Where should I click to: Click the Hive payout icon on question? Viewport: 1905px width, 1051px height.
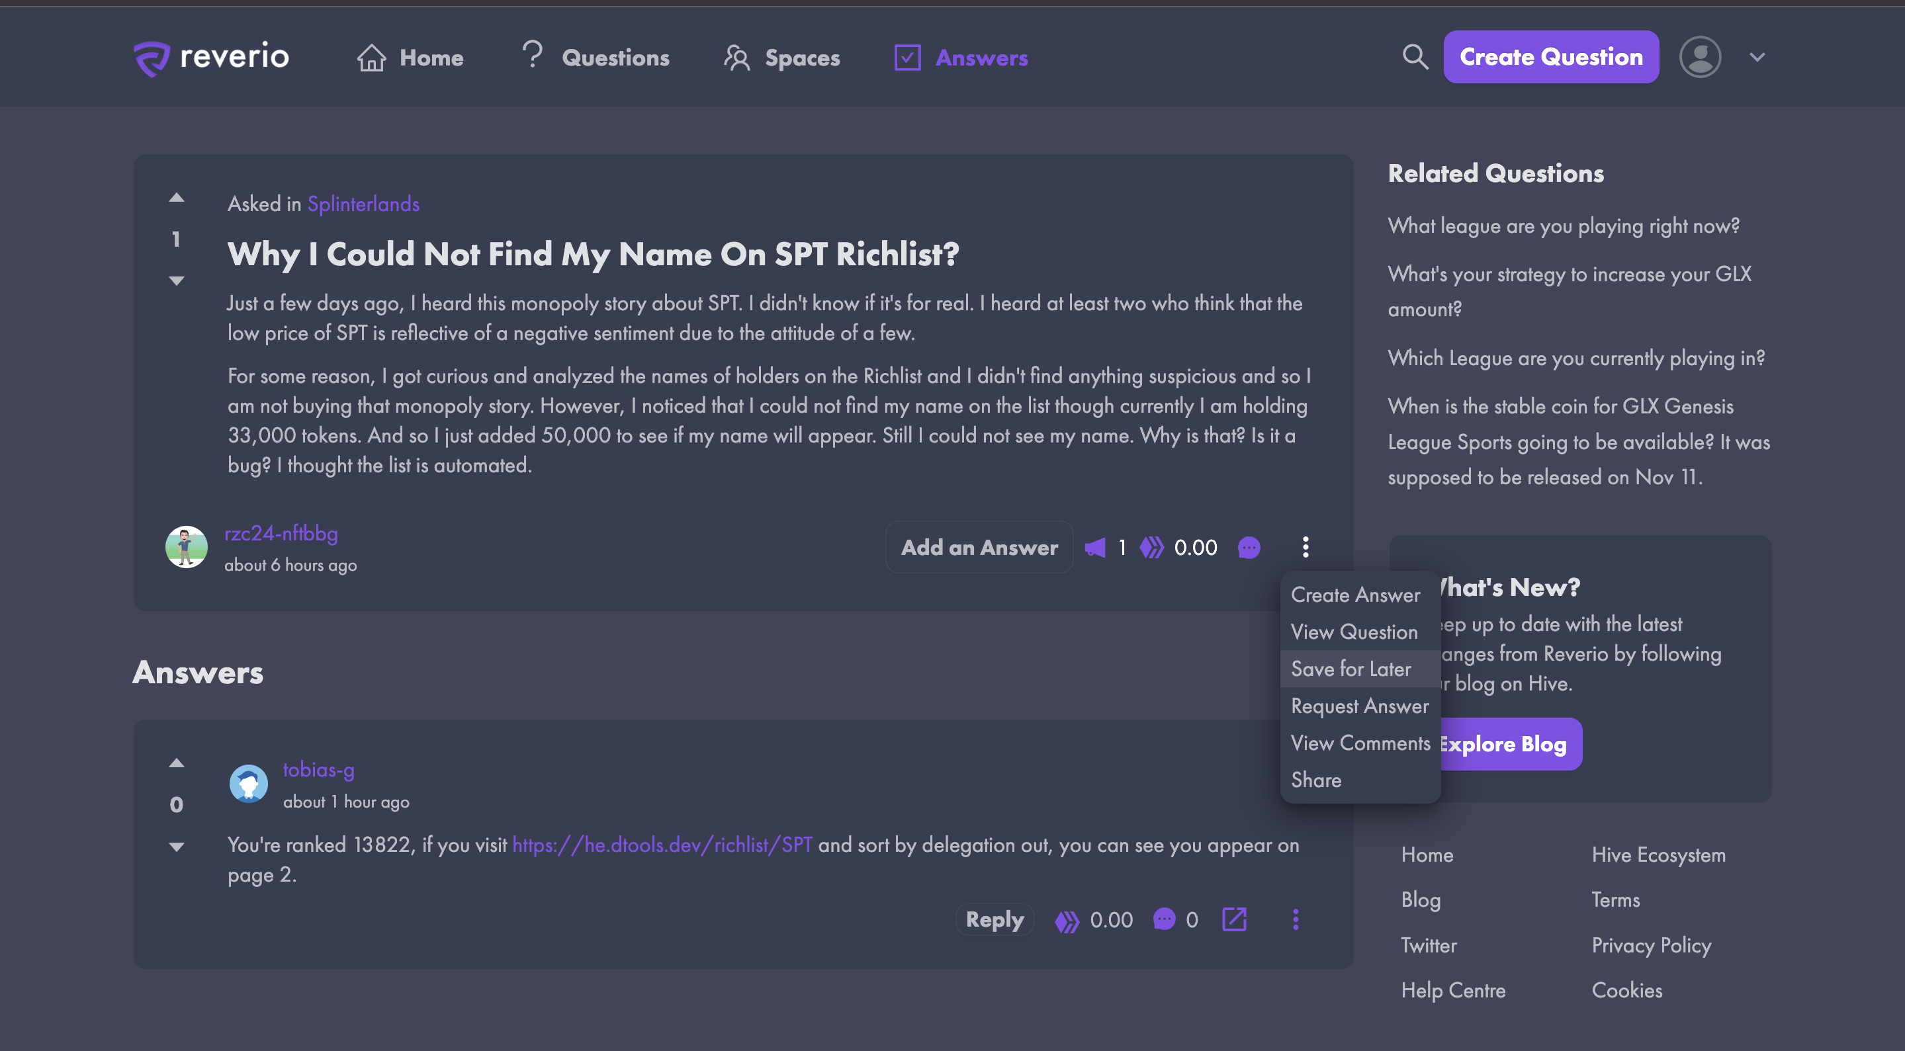[1151, 548]
